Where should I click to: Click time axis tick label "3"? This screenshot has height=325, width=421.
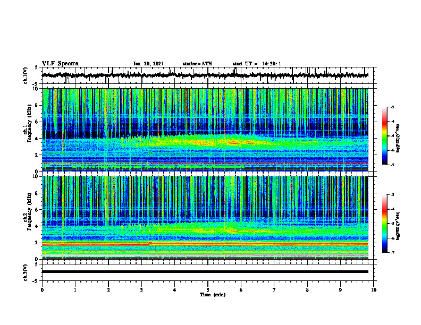[141, 290]
